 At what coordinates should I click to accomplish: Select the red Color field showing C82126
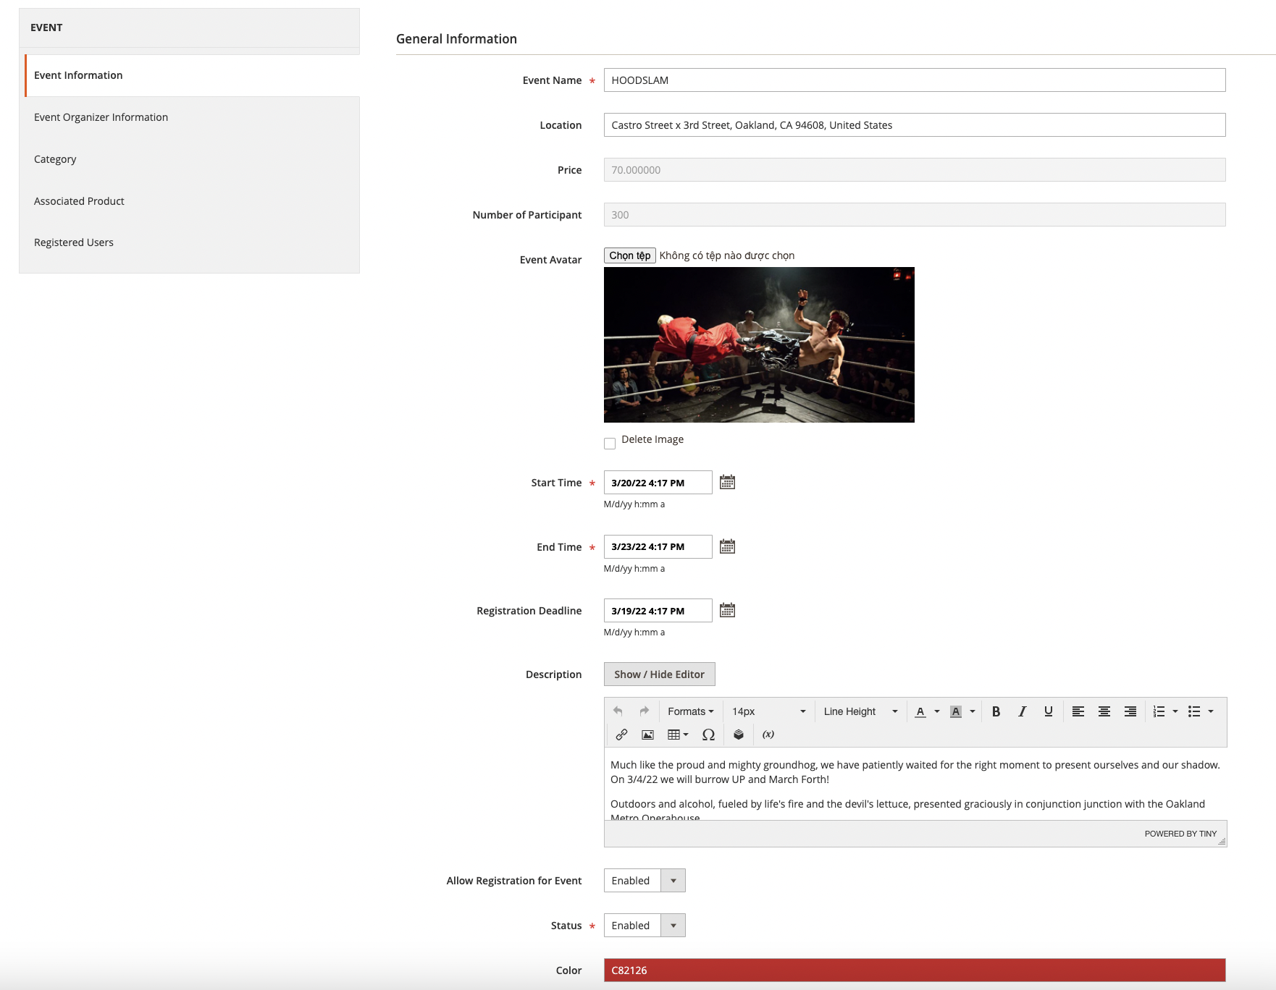[912, 970]
